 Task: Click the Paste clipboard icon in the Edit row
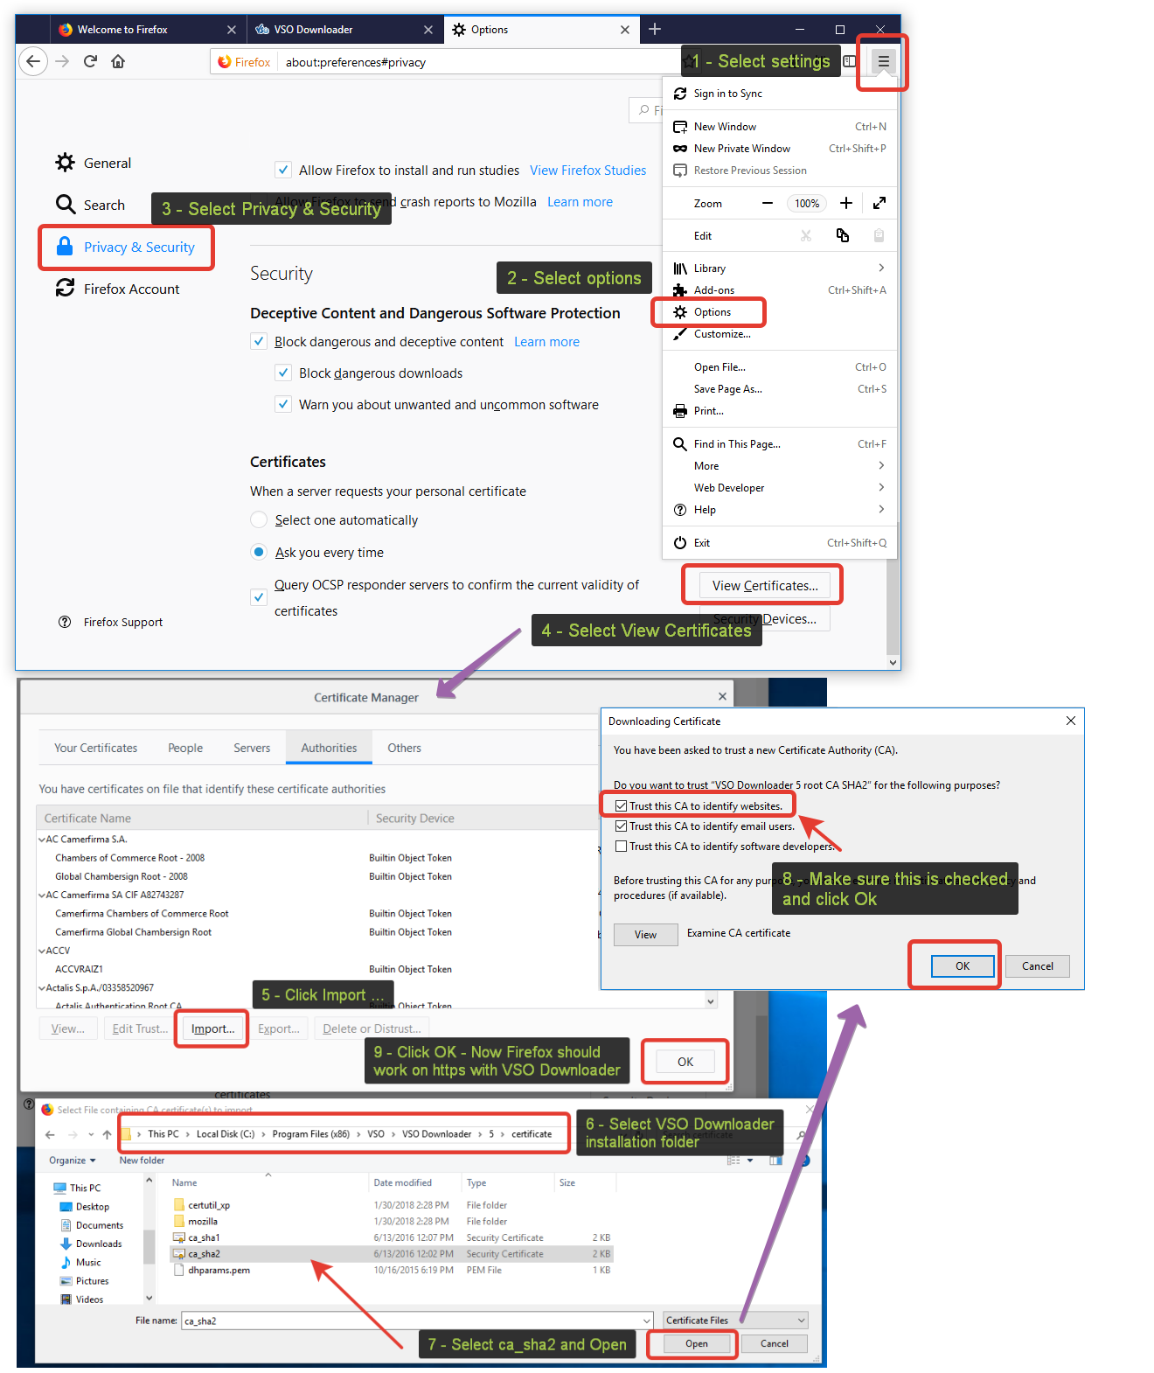click(x=879, y=235)
